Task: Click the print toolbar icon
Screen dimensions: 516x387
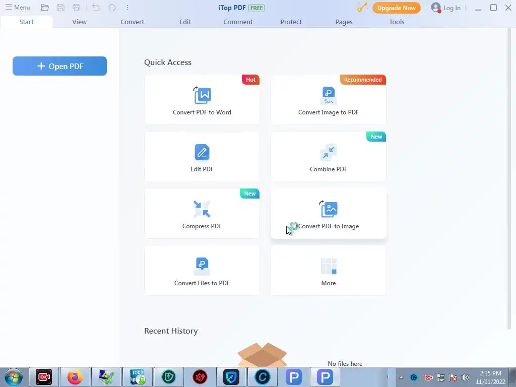Action: 77,8
